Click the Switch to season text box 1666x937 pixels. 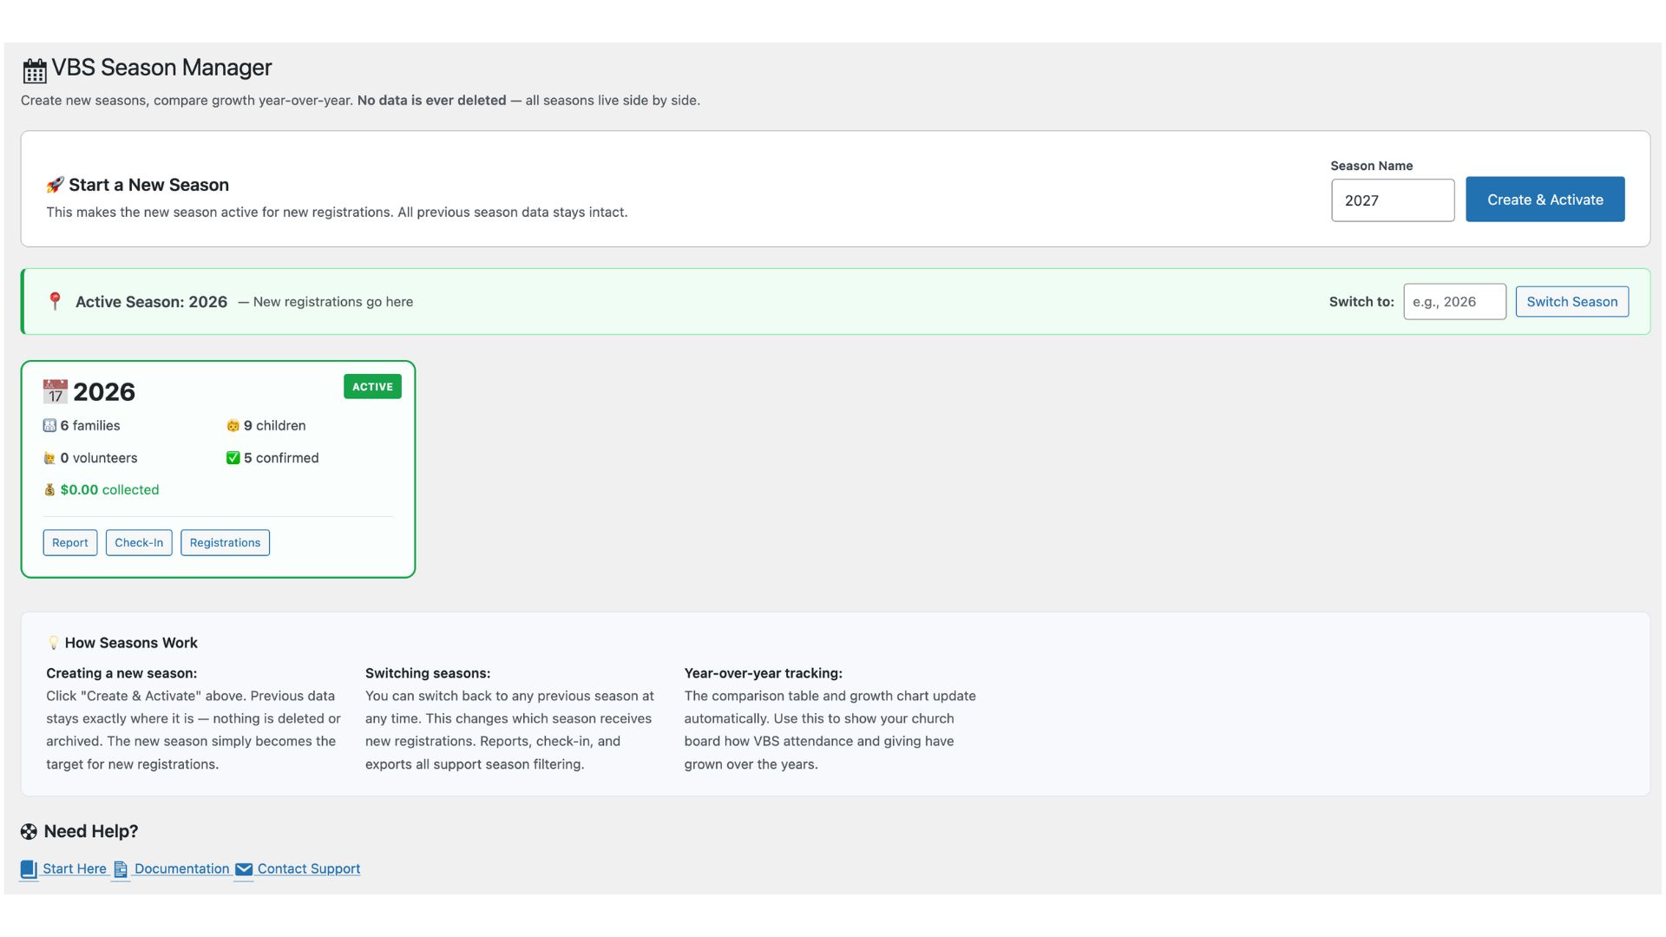[x=1454, y=302]
